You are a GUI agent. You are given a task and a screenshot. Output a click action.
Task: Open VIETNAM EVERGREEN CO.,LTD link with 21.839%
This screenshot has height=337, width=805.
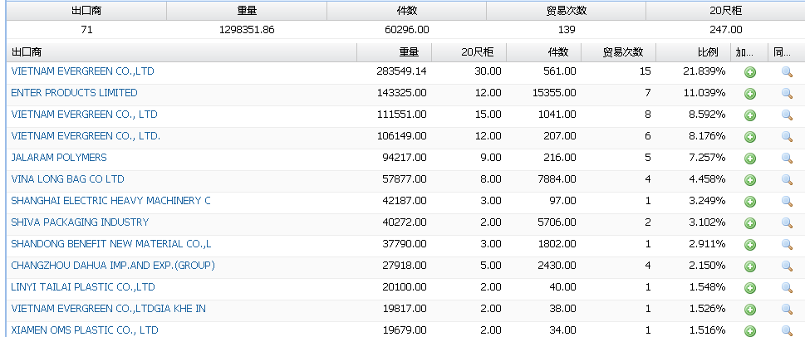[82, 71]
